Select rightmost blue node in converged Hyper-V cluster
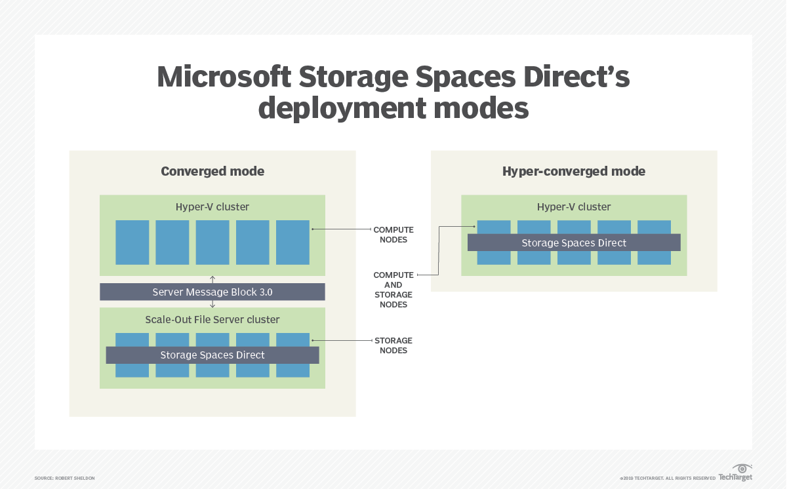Screen dimensions: 787x489 point(293,242)
